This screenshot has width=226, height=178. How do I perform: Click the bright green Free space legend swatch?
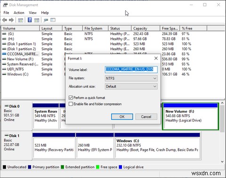click(97, 167)
